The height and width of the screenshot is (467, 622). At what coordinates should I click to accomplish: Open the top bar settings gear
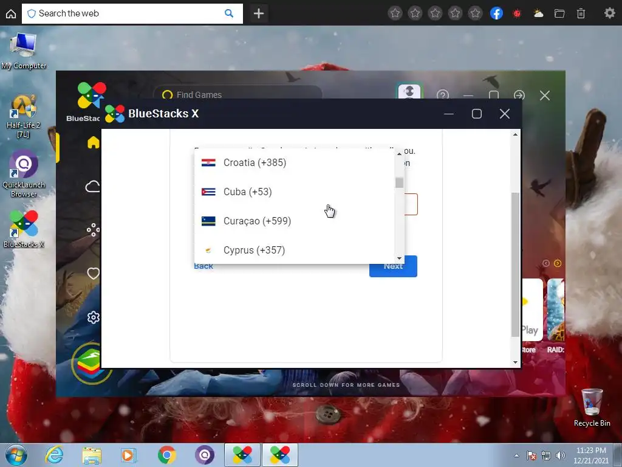[x=610, y=13]
